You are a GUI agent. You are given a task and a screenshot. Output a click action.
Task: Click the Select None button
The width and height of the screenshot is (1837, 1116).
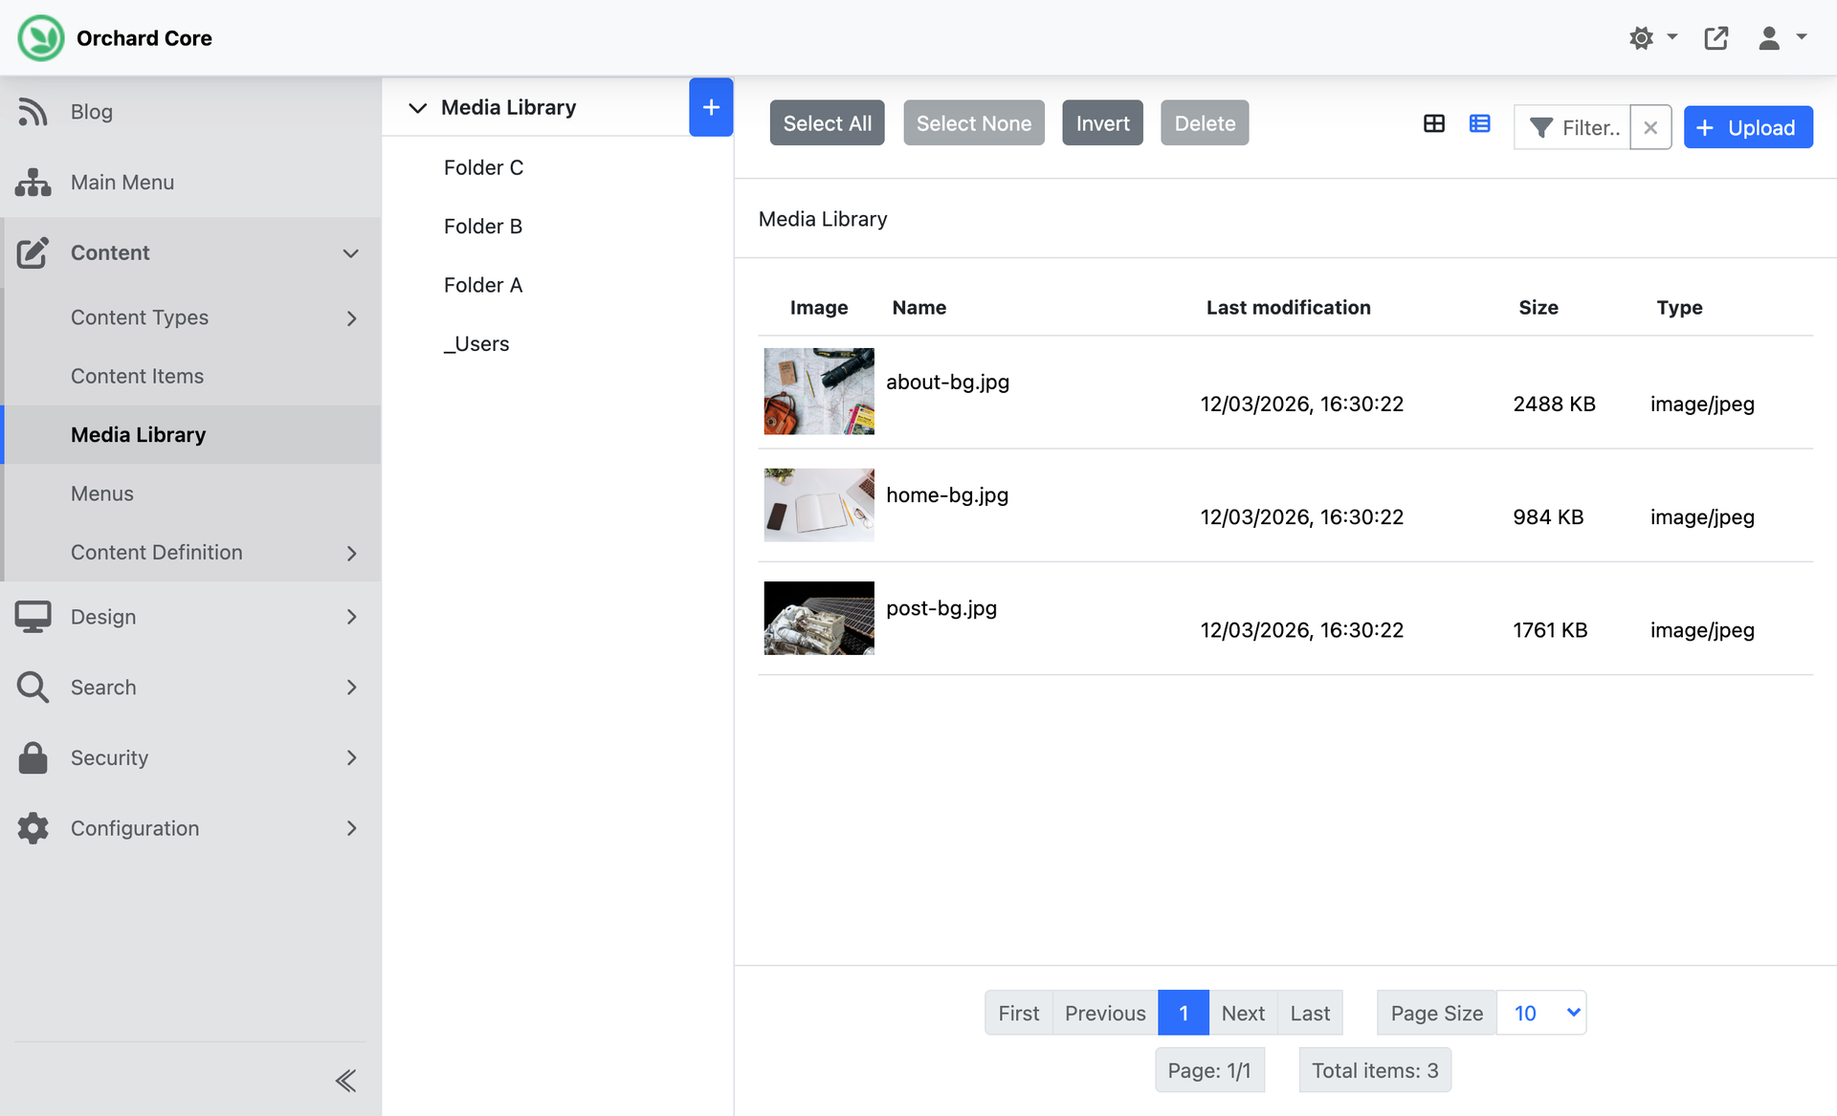pyautogui.click(x=973, y=123)
